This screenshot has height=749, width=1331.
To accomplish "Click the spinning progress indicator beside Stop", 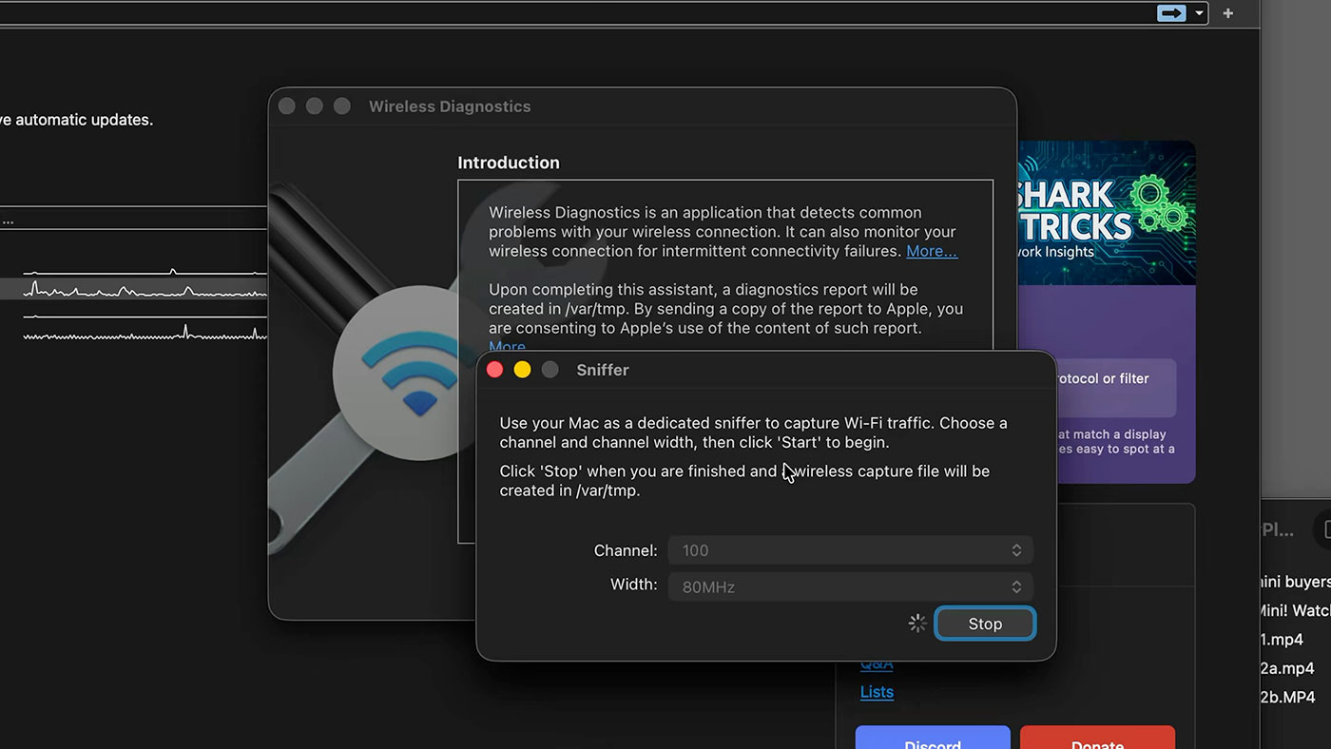I will (x=917, y=624).
